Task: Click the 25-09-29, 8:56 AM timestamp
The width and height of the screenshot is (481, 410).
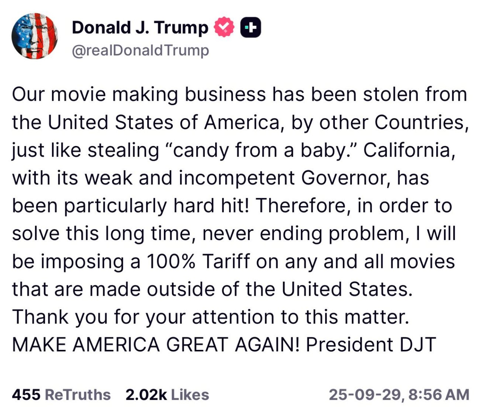Action: coord(399,395)
